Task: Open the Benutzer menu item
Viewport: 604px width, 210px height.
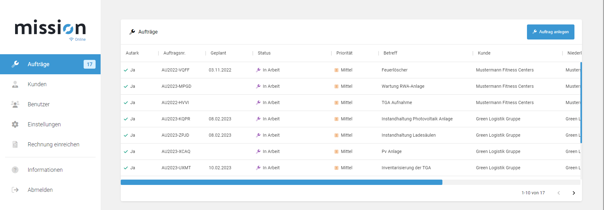Action: pyautogui.click(x=50, y=104)
